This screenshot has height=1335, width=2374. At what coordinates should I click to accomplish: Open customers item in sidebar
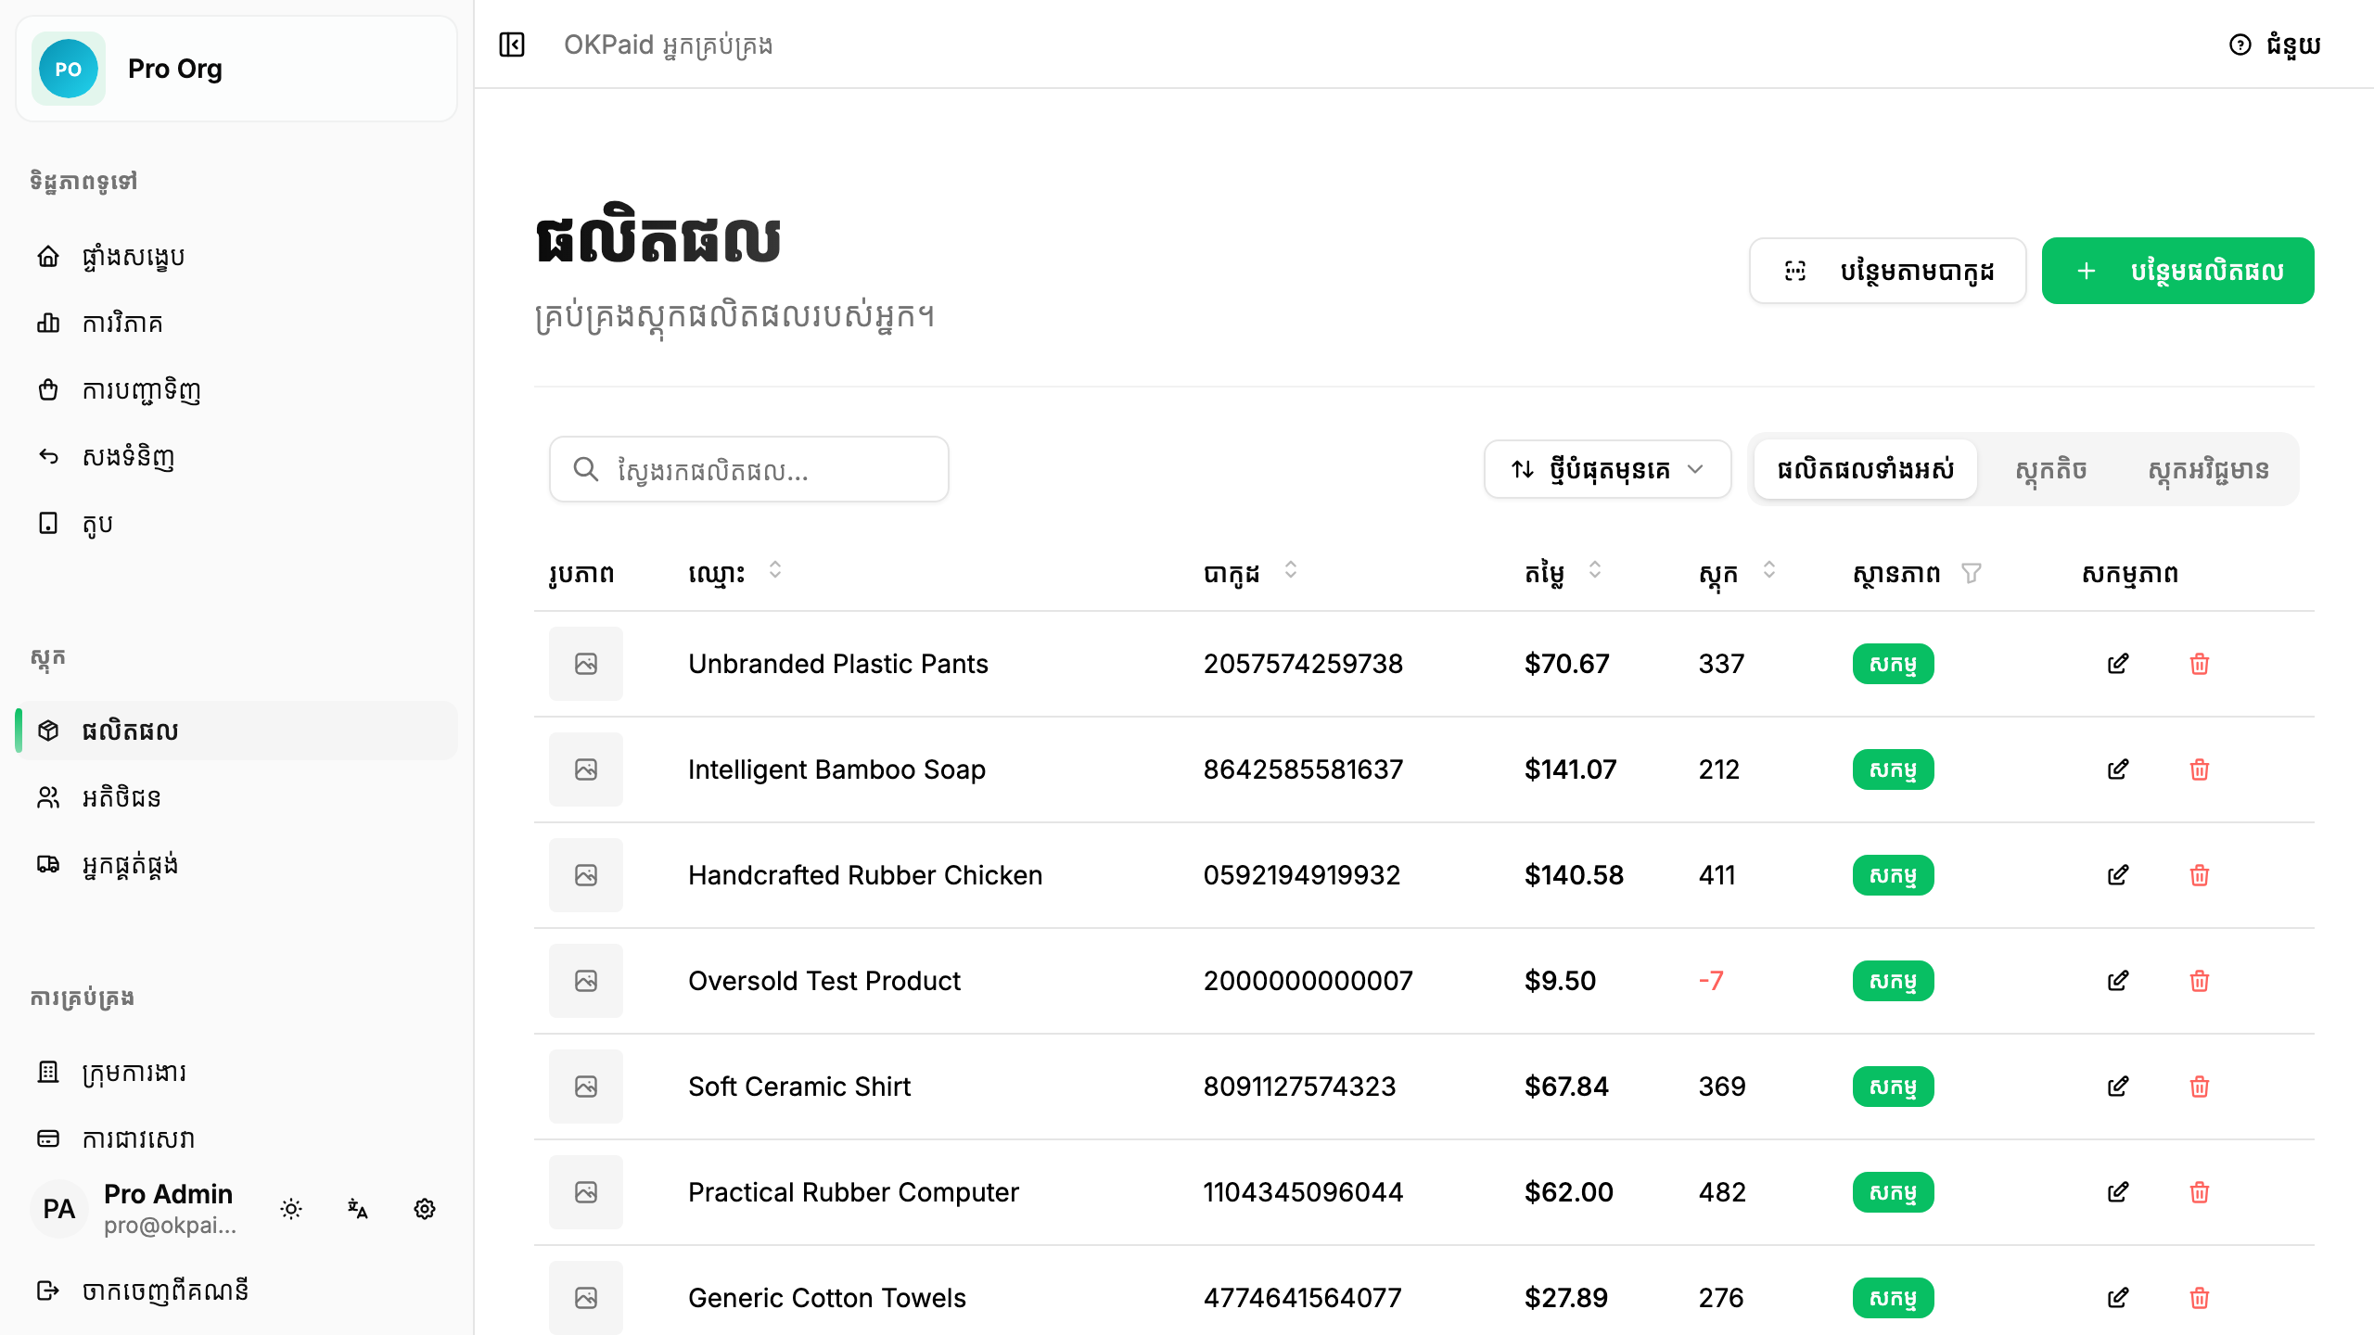pyautogui.click(x=236, y=797)
